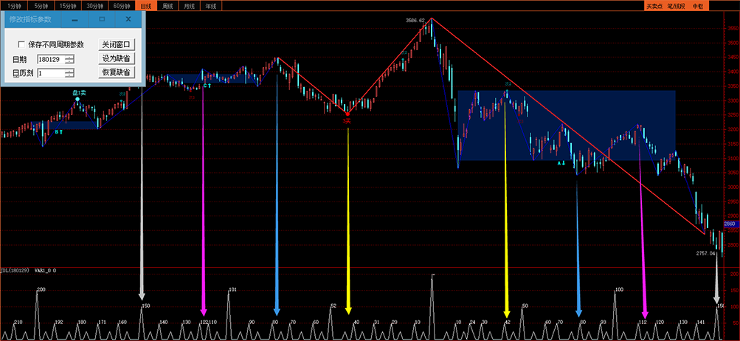The height and width of the screenshot is (341, 740).
Task: Select the 年线 yearly chart tab
Action: pos(211,6)
